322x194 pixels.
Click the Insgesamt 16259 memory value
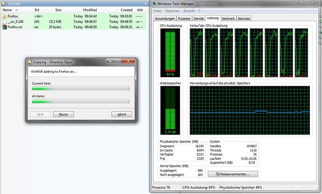(x=199, y=146)
